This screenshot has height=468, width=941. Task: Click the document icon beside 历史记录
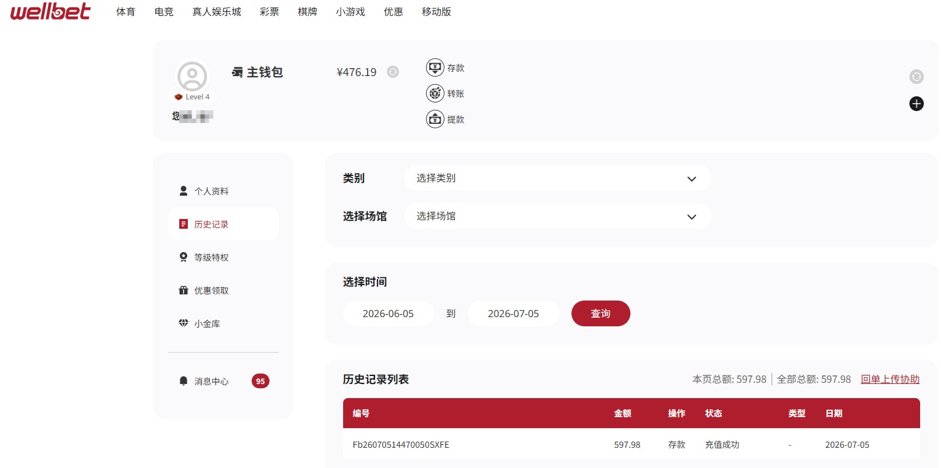[183, 224]
